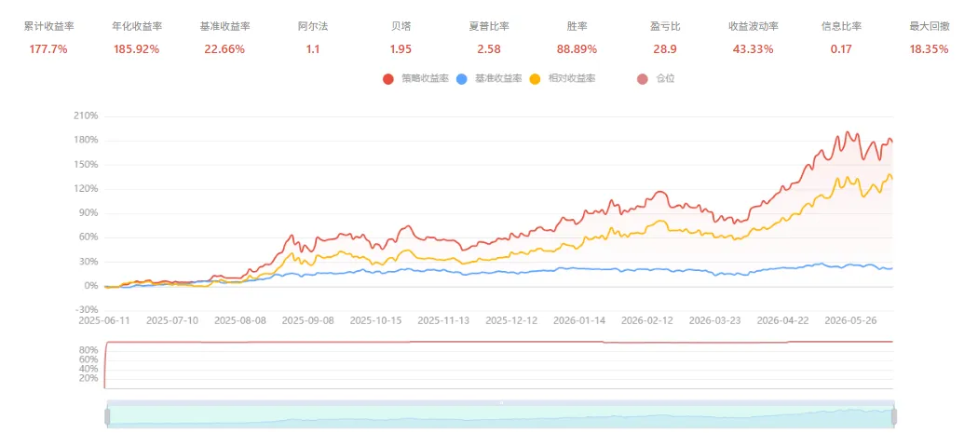Image resolution: width=978 pixels, height=447 pixels.
Task: Click the 阿尔法 value 1.1
Action: click(x=312, y=48)
